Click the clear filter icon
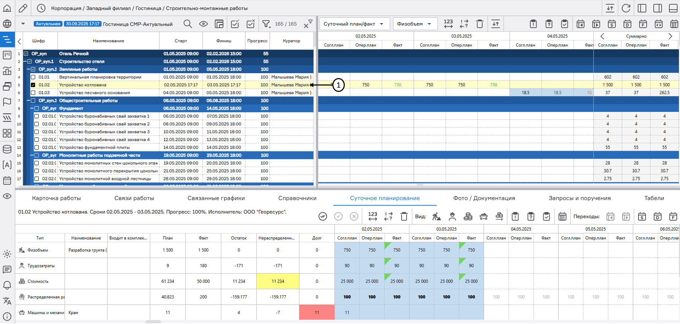The height and width of the screenshot is (324, 680). pyautogui.click(x=308, y=24)
